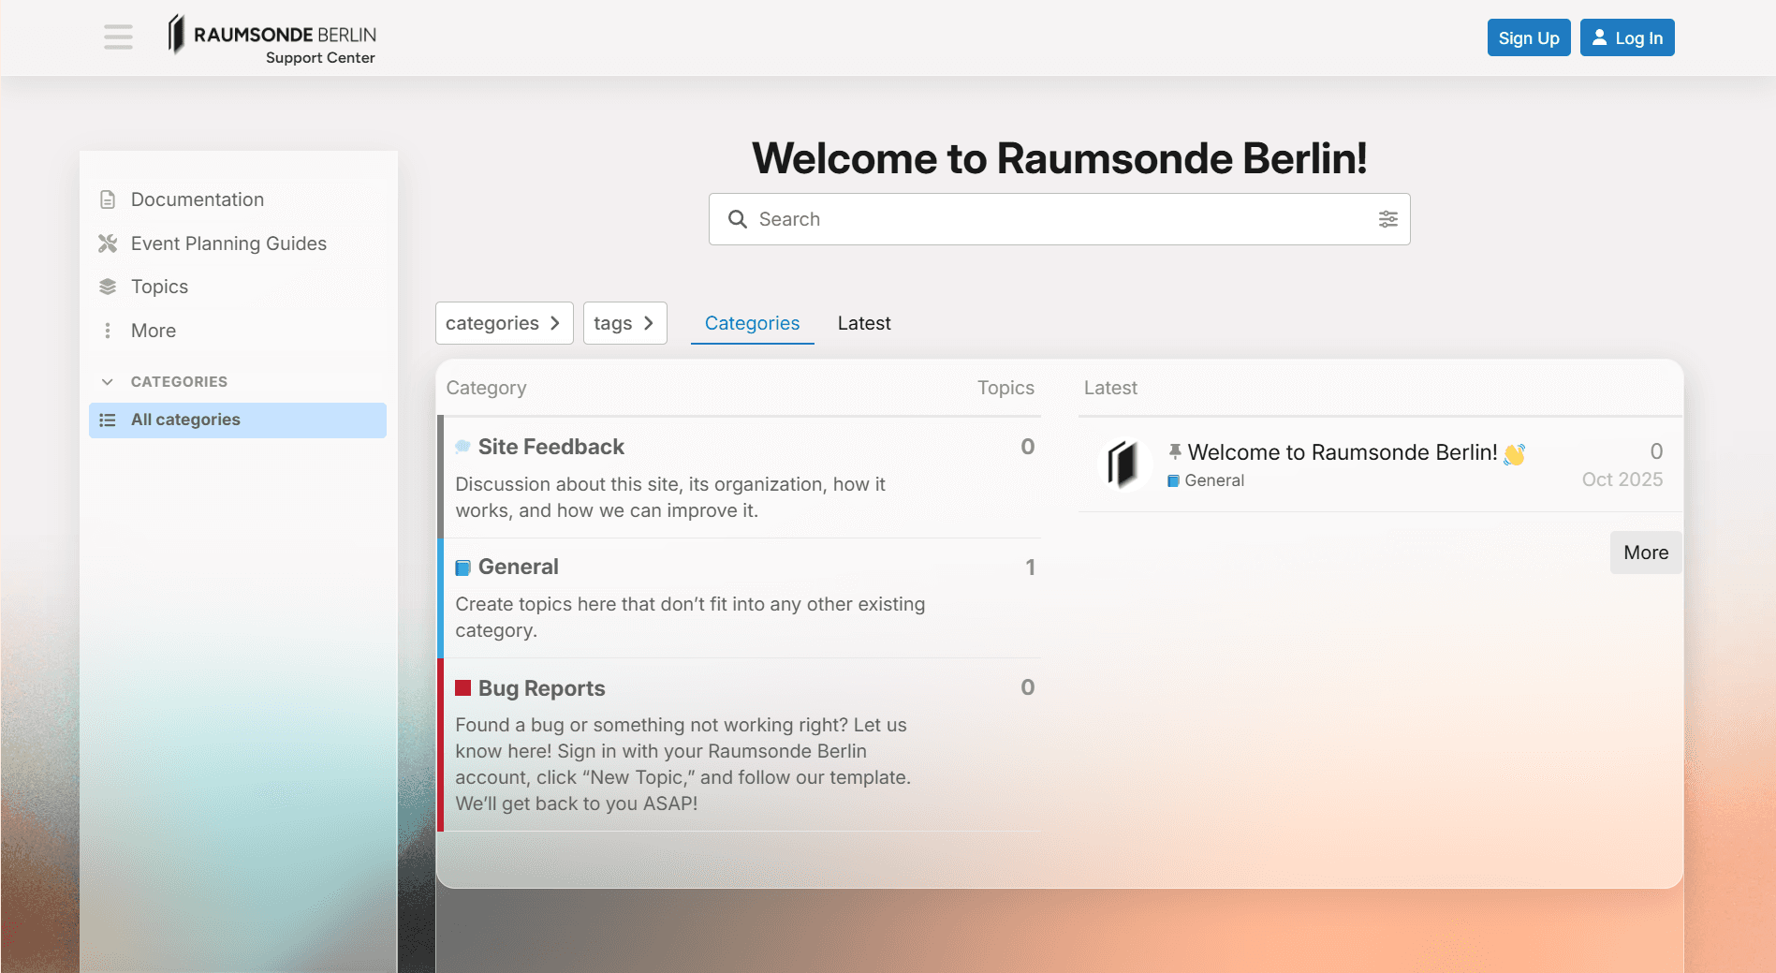Viewport: 1776px width, 973px height.
Task: Open the tags filter dropdown
Action: point(624,323)
